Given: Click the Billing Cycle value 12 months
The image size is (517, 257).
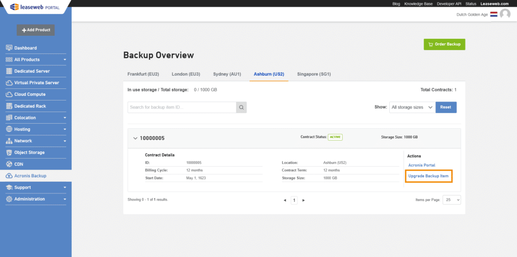Looking at the screenshot, I should (x=194, y=171).
